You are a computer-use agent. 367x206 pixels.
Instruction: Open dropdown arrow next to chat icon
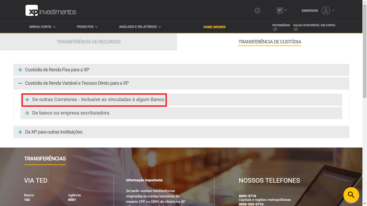pos(286,10)
